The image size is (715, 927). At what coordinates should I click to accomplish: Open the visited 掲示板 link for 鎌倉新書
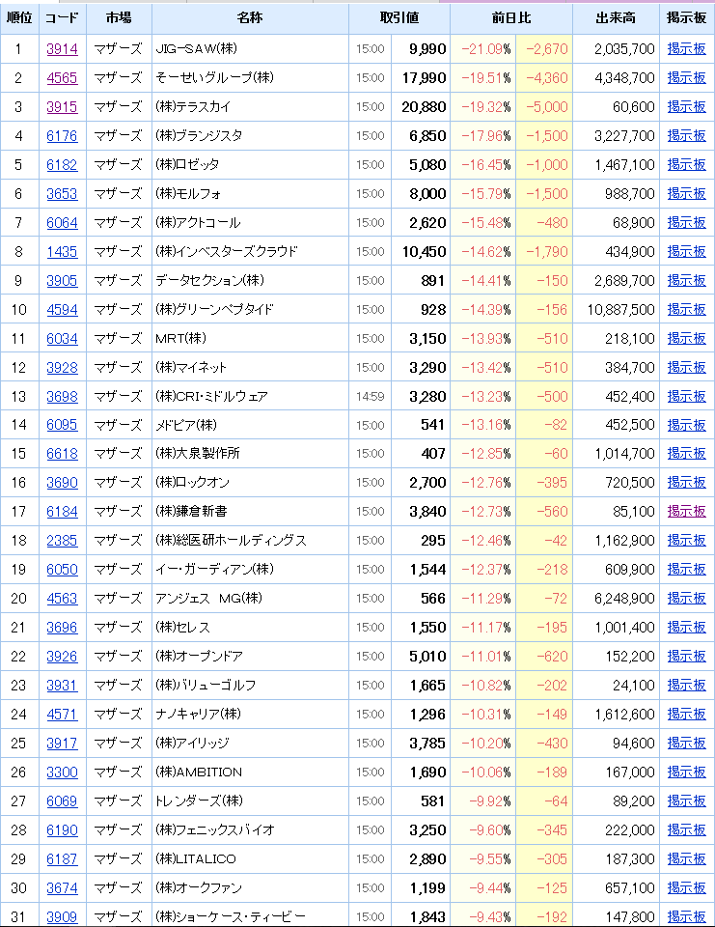[687, 512]
